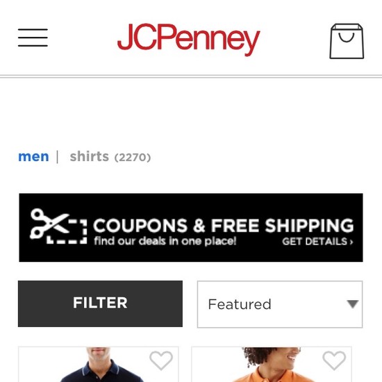Click the dashed coupon outline graphic
This screenshot has width=382, height=382.
[x=67, y=231]
